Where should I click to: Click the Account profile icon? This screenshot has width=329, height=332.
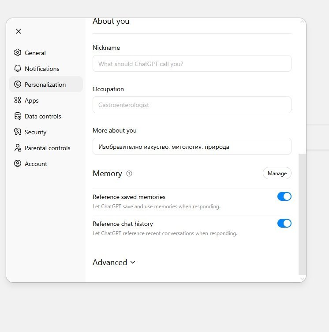(18, 164)
